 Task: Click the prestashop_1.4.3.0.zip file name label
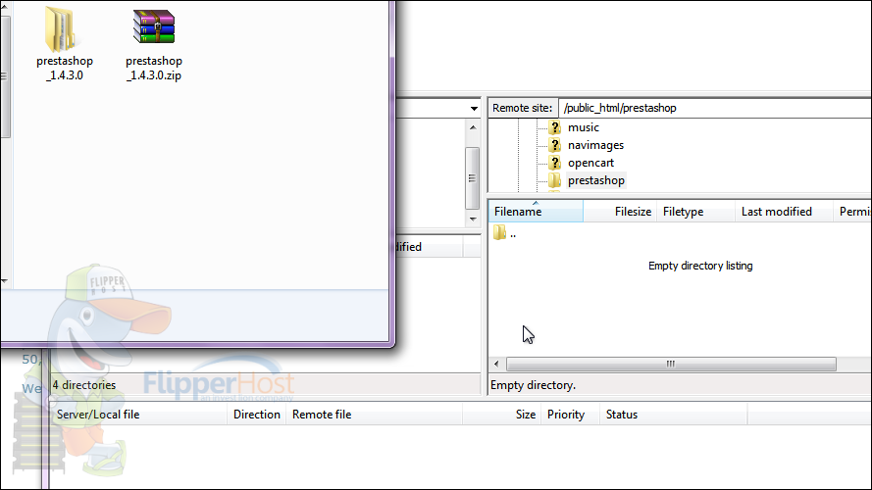pyautogui.click(x=154, y=69)
